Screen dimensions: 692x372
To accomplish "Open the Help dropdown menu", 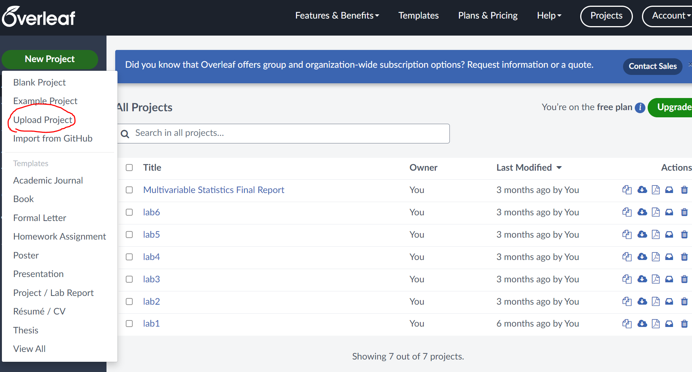I will [x=549, y=16].
